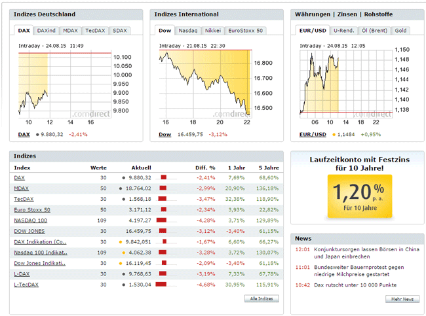The image size is (426, 316).
Task: Open the MDAX index link
Action: tap(21, 188)
